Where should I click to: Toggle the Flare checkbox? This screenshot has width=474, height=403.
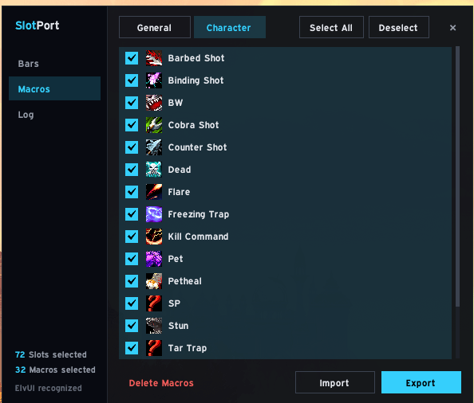pos(132,192)
